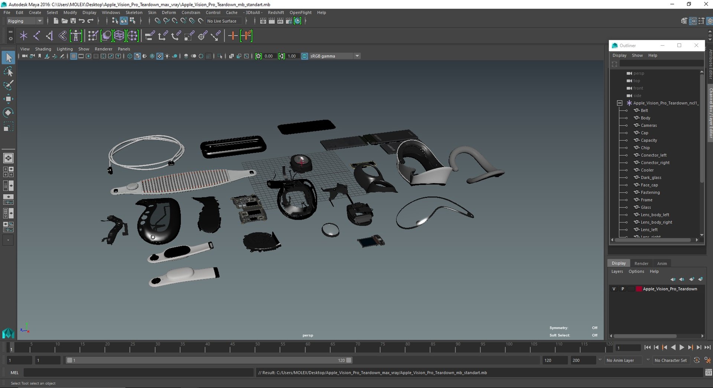Open the No Live Surface field

coord(223,21)
